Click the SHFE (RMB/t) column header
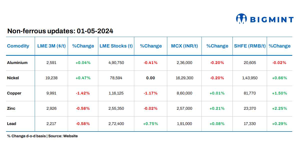The image size is (300, 150). point(250,46)
